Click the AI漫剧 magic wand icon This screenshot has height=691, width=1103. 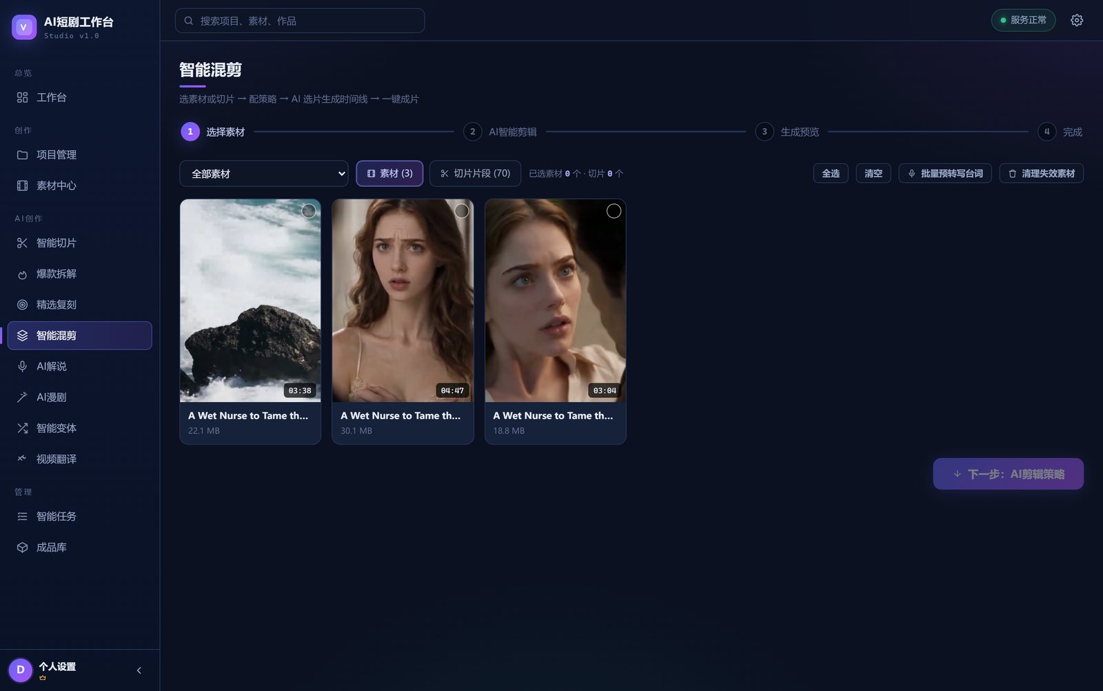coord(22,397)
